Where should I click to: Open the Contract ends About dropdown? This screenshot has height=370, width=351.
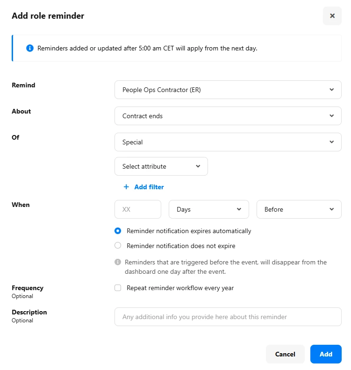click(x=228, y=116)
